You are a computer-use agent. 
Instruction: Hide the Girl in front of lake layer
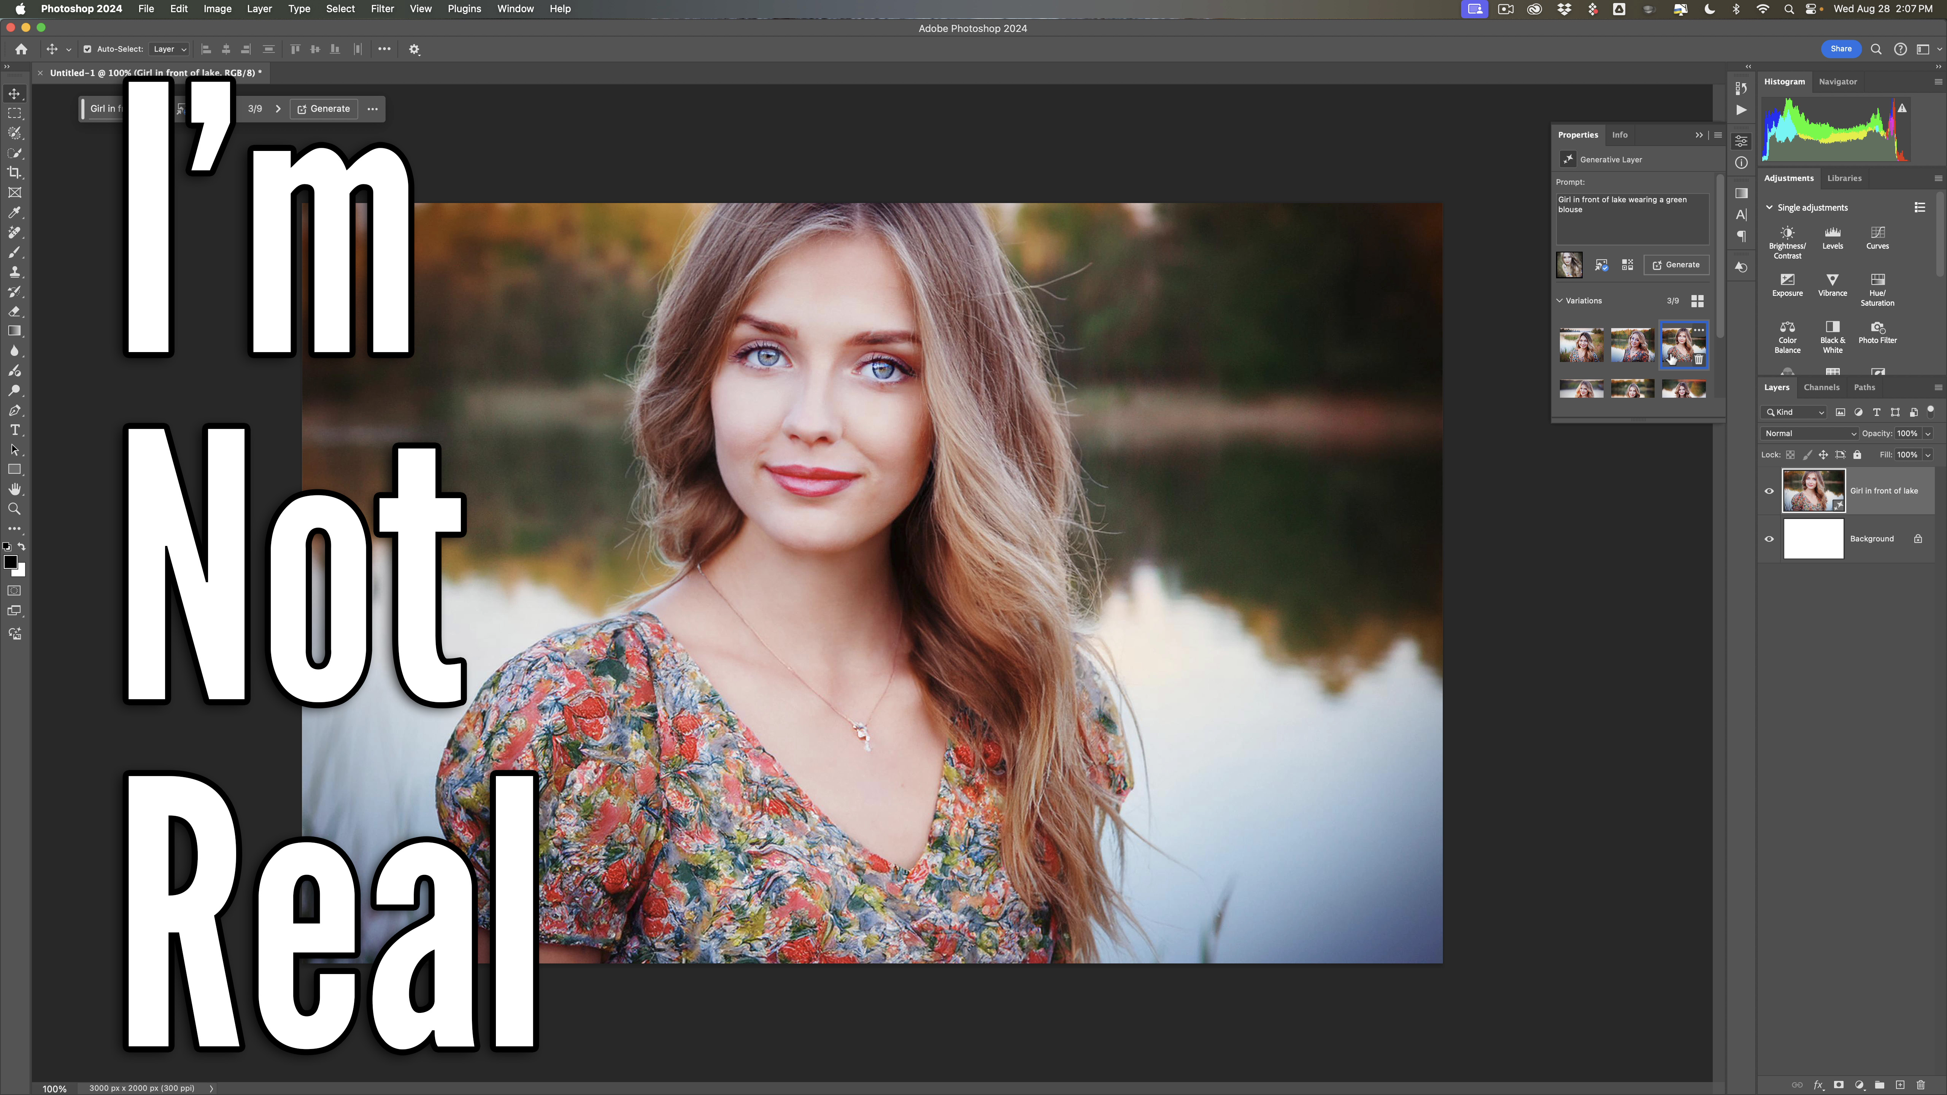click(x=1769, y=490)
